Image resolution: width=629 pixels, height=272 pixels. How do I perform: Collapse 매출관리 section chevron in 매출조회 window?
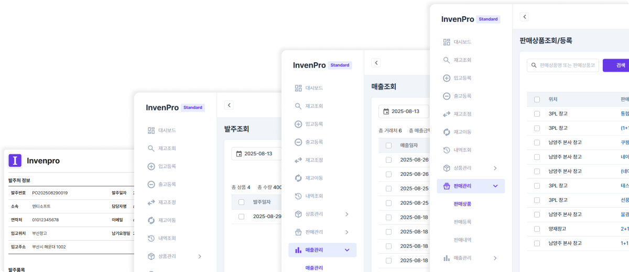coord(347,250)
